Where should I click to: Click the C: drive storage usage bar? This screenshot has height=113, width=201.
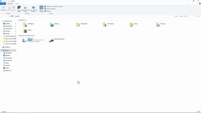click(x=36, y=40)
